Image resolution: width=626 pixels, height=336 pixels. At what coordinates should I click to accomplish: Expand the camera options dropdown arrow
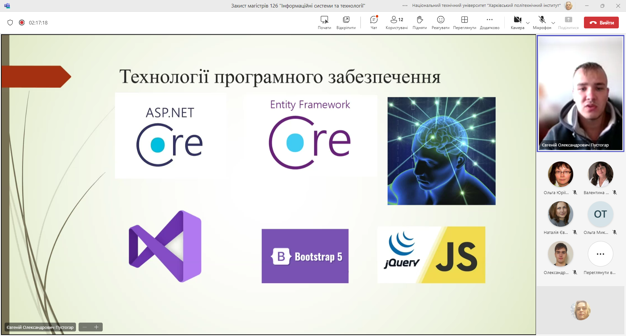pos(528,23)
